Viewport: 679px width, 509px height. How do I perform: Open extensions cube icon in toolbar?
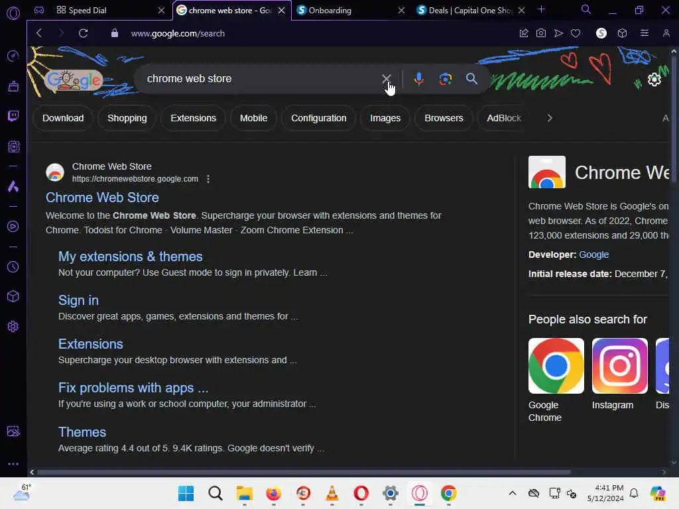(622, 33)
